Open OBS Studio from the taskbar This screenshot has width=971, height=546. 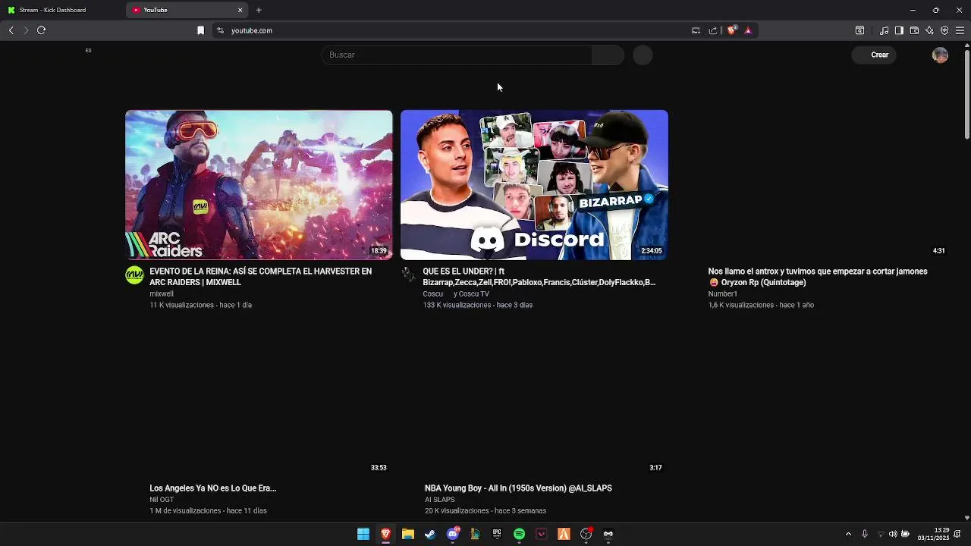586,534
